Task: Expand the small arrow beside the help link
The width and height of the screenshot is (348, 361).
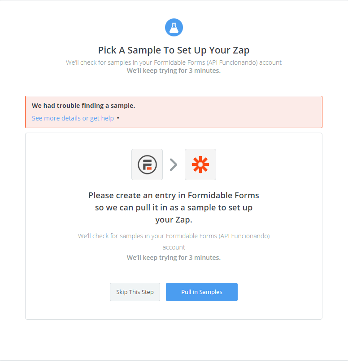Action: click(118, 119)
